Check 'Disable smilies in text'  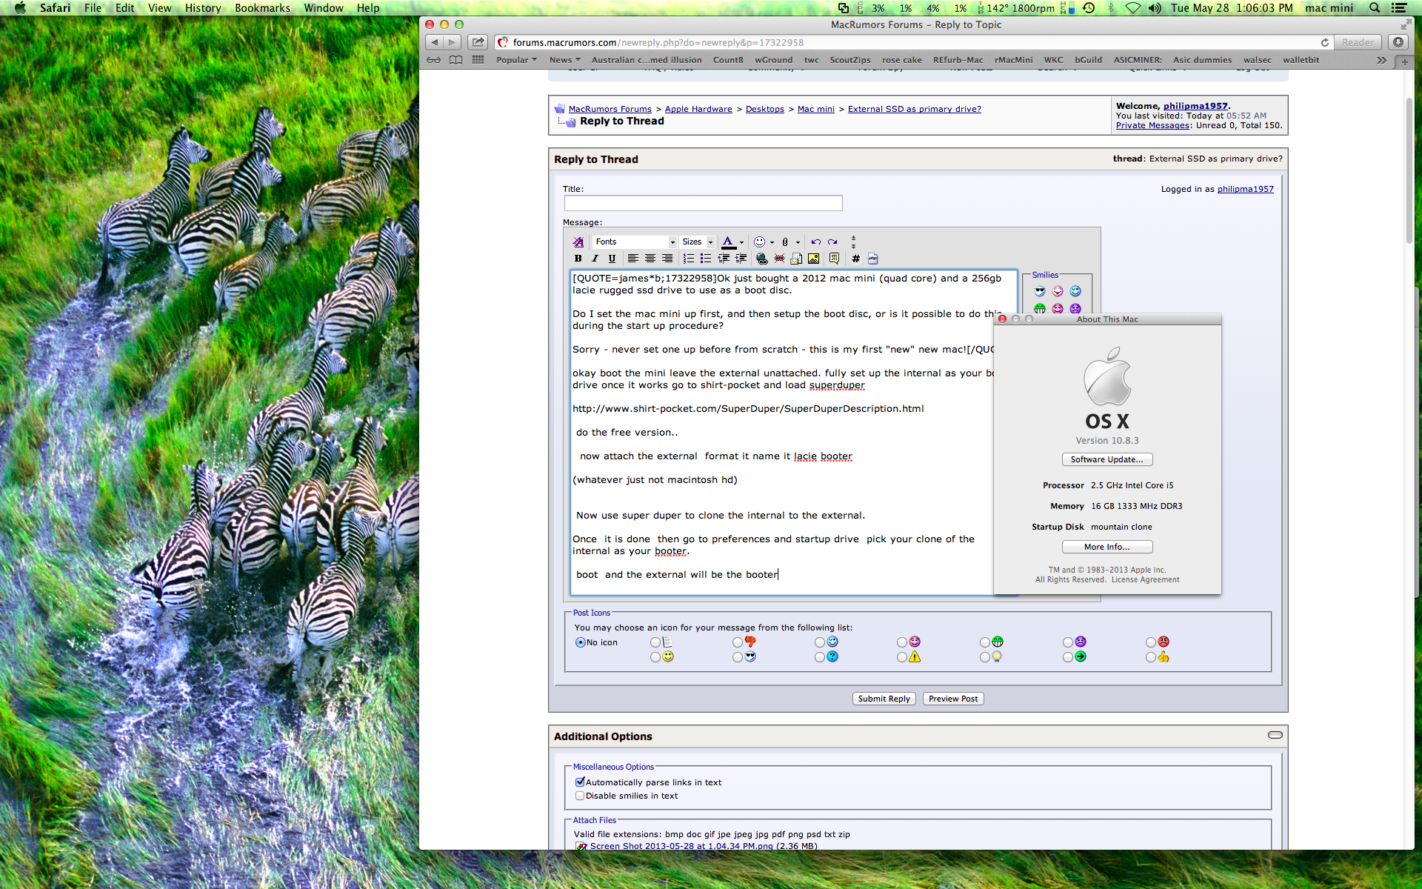(580, 796)
